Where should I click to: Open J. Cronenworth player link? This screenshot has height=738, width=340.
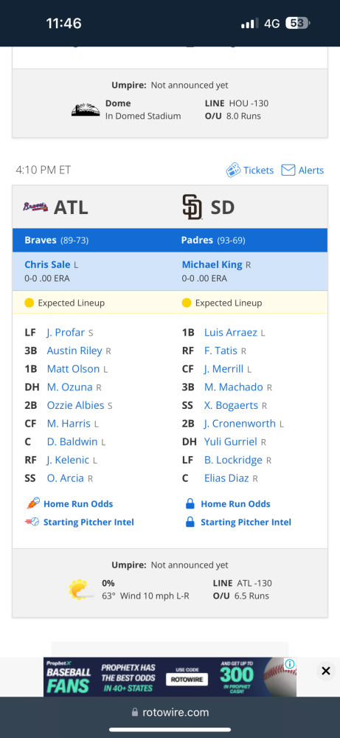coord(240,424)
